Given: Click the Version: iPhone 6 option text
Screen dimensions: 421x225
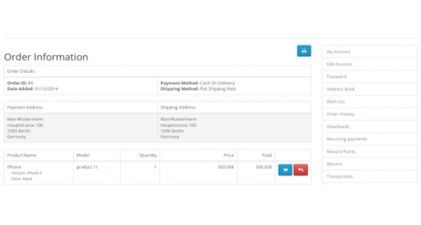Looking at the screenshot, I should [25, 173].
